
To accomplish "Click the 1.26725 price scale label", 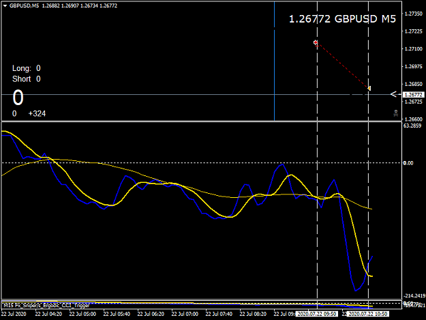I will (x=414, y=102).
